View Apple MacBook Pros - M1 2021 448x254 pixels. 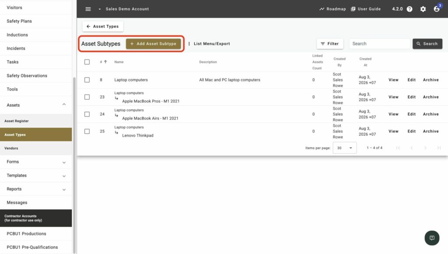pos(393,97)
